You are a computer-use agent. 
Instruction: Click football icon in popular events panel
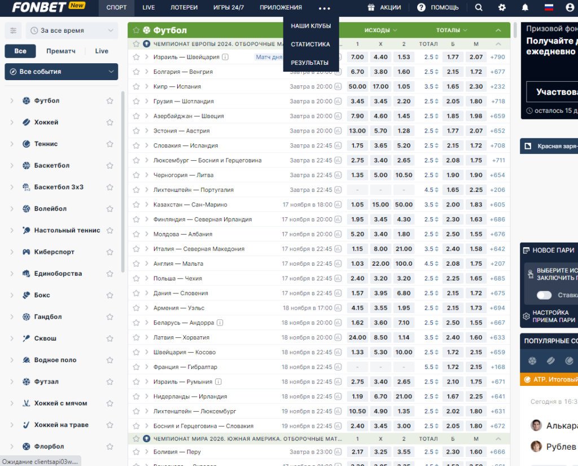[x=532, y=361]
